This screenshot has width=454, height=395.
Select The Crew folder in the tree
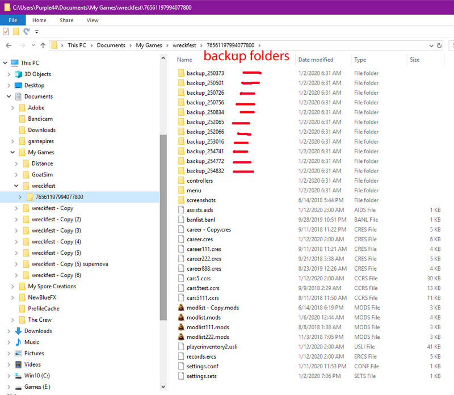coord(40,320)
